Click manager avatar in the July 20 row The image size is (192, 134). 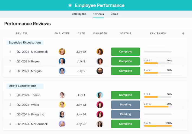click(x=100, y=124)
